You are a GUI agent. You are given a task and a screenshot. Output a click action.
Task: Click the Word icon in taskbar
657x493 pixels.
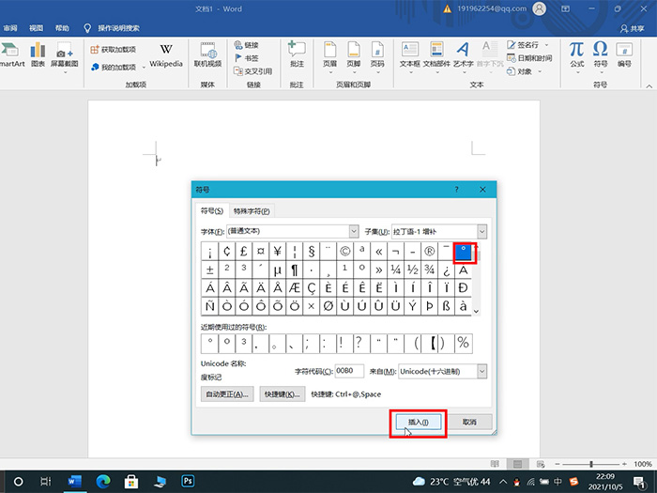point(74,481)
